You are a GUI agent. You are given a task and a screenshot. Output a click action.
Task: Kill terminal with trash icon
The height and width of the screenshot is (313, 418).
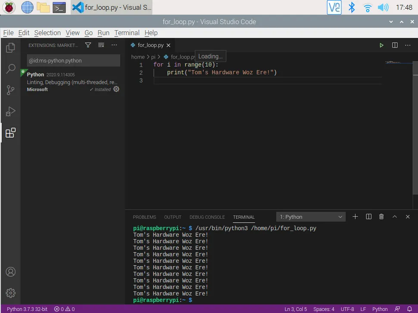coord(381,217)
